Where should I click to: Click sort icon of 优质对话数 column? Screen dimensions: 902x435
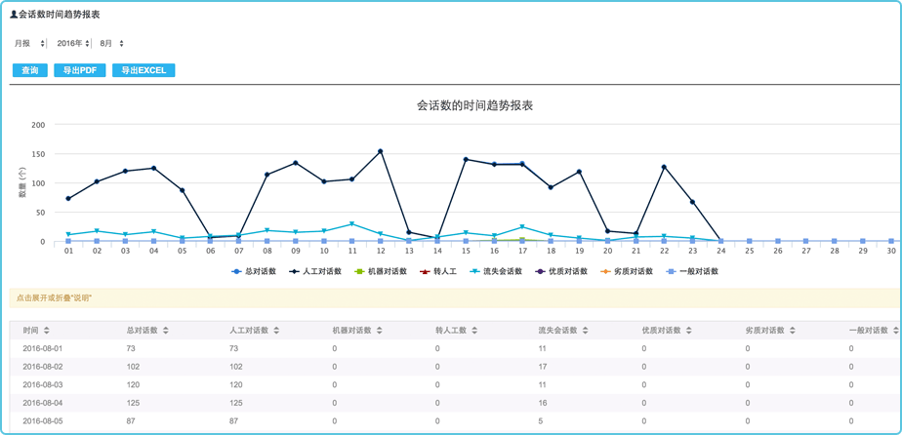[x=688, y=331]
